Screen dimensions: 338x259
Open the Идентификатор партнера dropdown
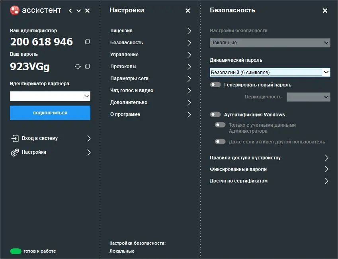(x=86, y=96)
